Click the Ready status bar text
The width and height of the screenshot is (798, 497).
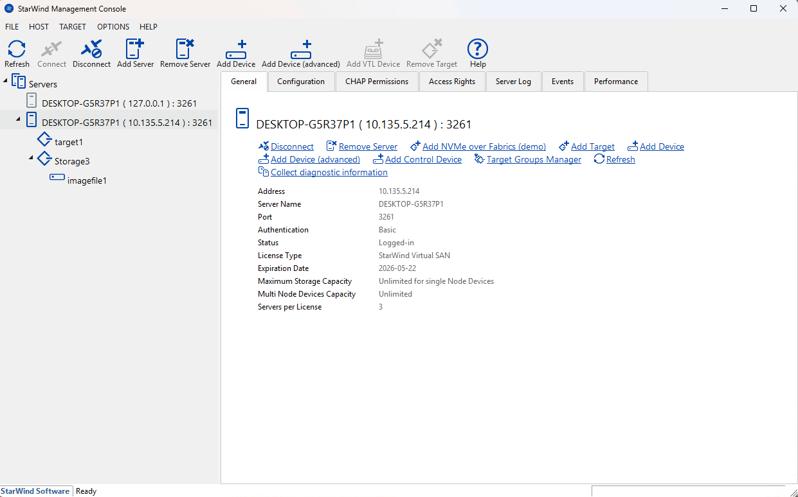click(x=86, y=491)
